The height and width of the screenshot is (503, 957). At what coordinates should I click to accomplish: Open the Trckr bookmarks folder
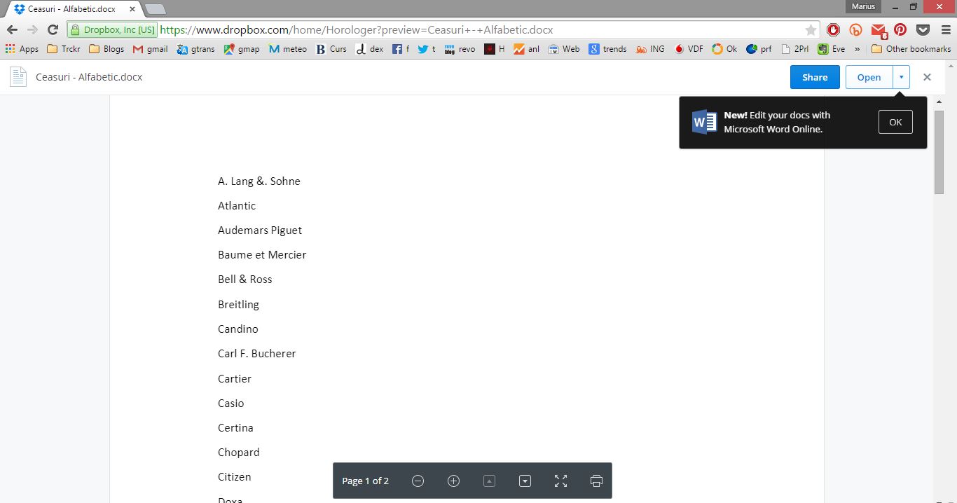[x=63, y=49]
